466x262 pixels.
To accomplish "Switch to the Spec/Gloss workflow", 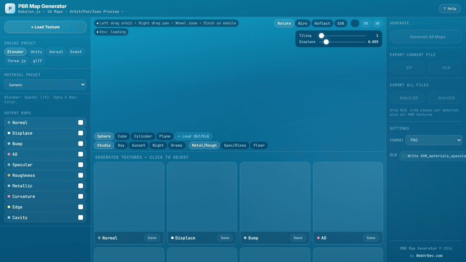I will (x=235, y=145).
